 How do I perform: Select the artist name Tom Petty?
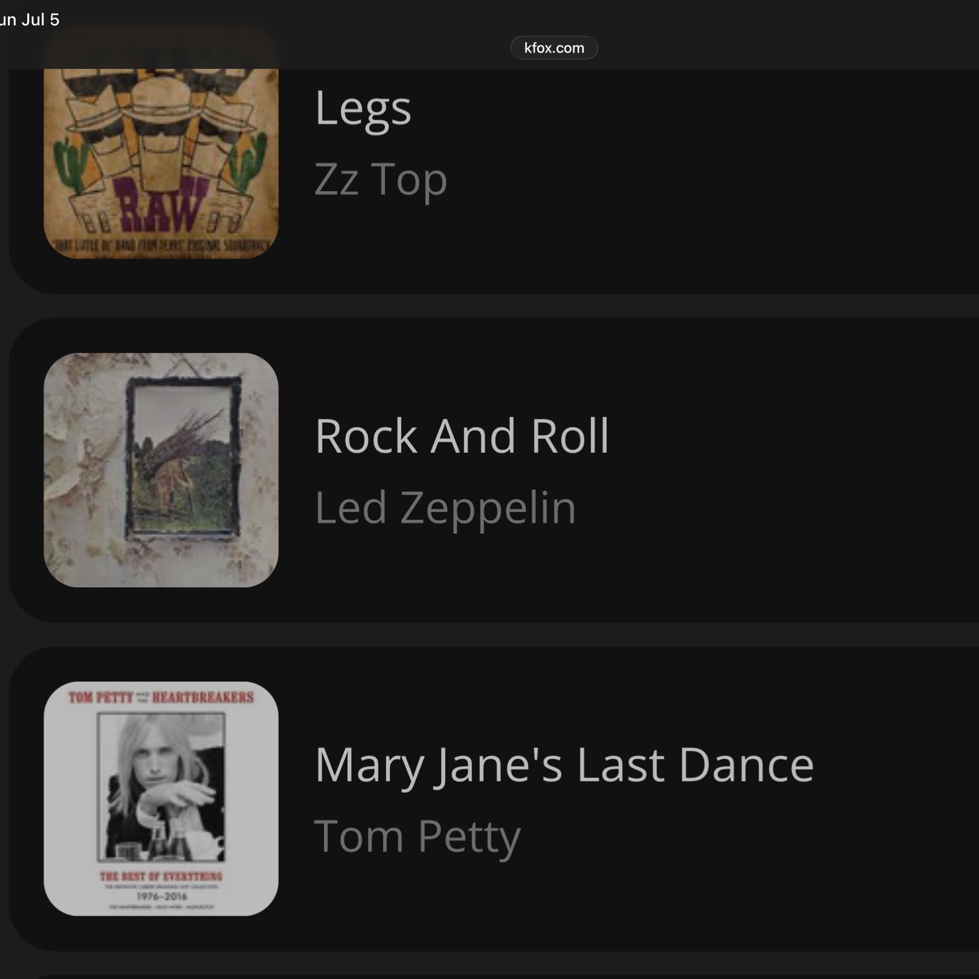(x=418, y=837)
